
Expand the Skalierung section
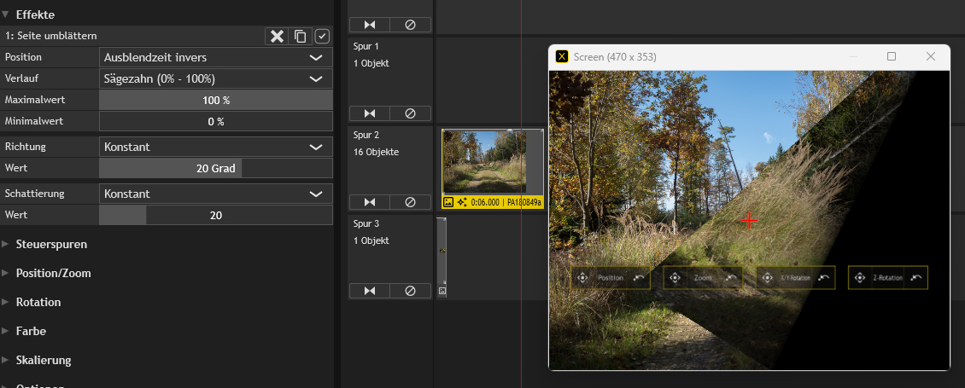[x=5, y=360]
